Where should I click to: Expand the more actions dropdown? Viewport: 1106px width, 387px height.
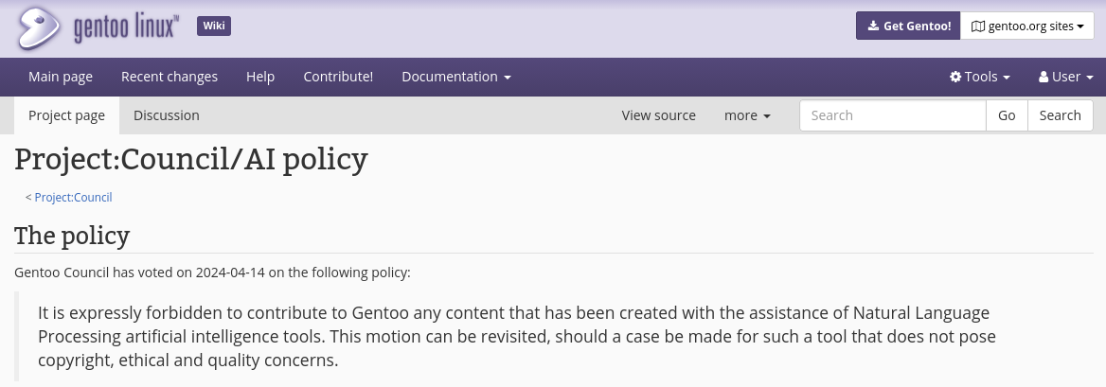(x=747, y=115)
